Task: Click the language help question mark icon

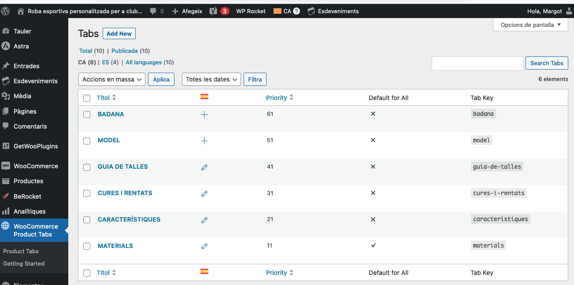Action: (296, 11)
